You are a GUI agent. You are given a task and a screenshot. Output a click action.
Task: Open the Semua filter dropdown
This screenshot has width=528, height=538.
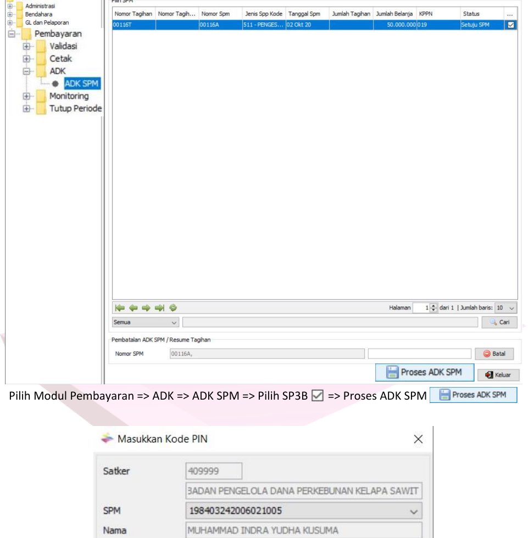tap(146, 322)
